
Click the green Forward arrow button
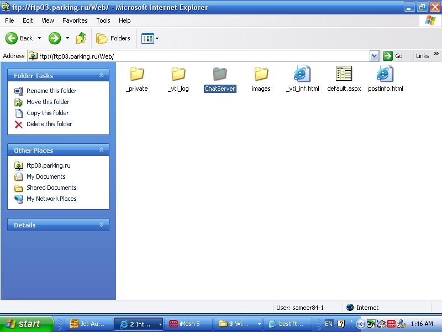[x=55, y=38]
